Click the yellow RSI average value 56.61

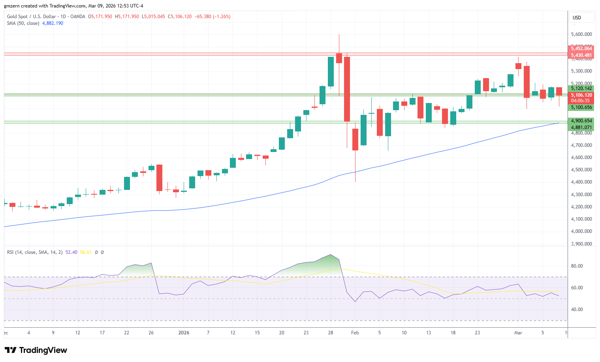[86, 252]
